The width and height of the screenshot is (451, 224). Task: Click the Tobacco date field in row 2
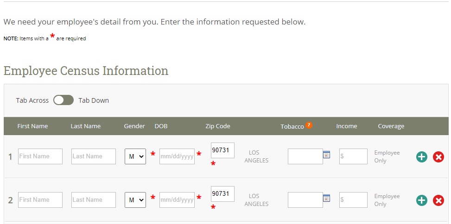tap(305, 200)
